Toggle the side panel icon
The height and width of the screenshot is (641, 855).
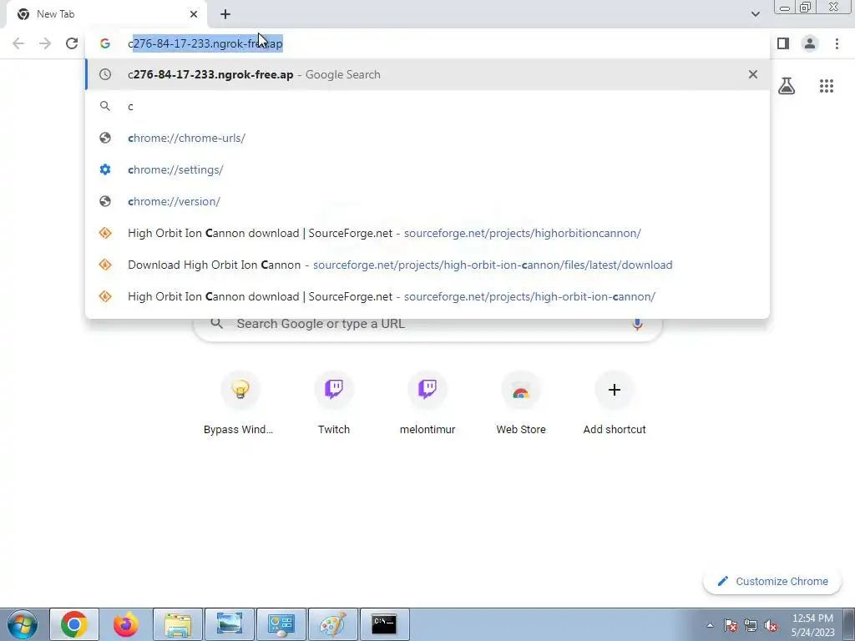tap(783, 43)
